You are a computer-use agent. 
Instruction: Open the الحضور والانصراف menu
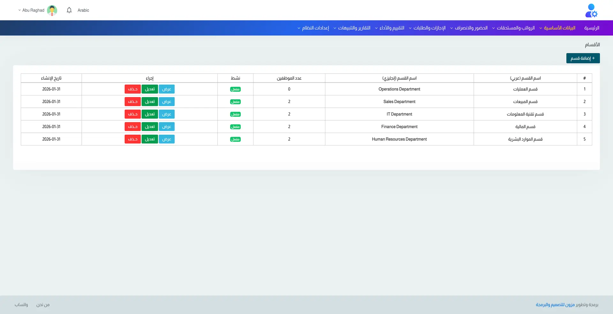coord(471,28)
